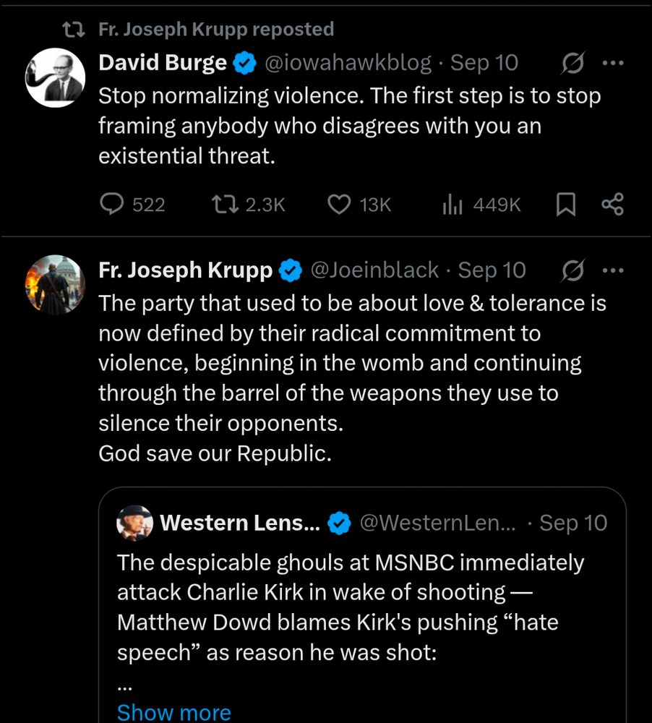Image resolution: width=652 pixels, height=723 pixels.
Task: Click 'Fr. Joseph Krupp reposted' label
Action: [215, 29]
